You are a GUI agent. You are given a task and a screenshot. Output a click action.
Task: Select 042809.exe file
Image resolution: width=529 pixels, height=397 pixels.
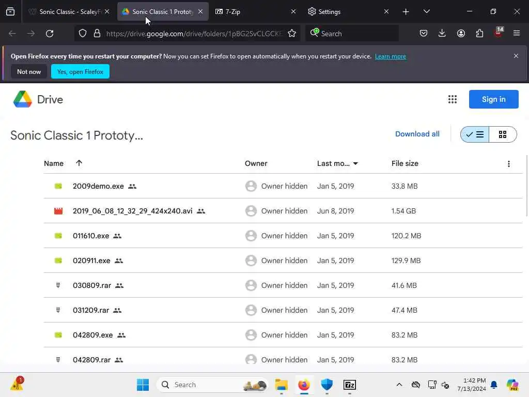tap(93, 335)
